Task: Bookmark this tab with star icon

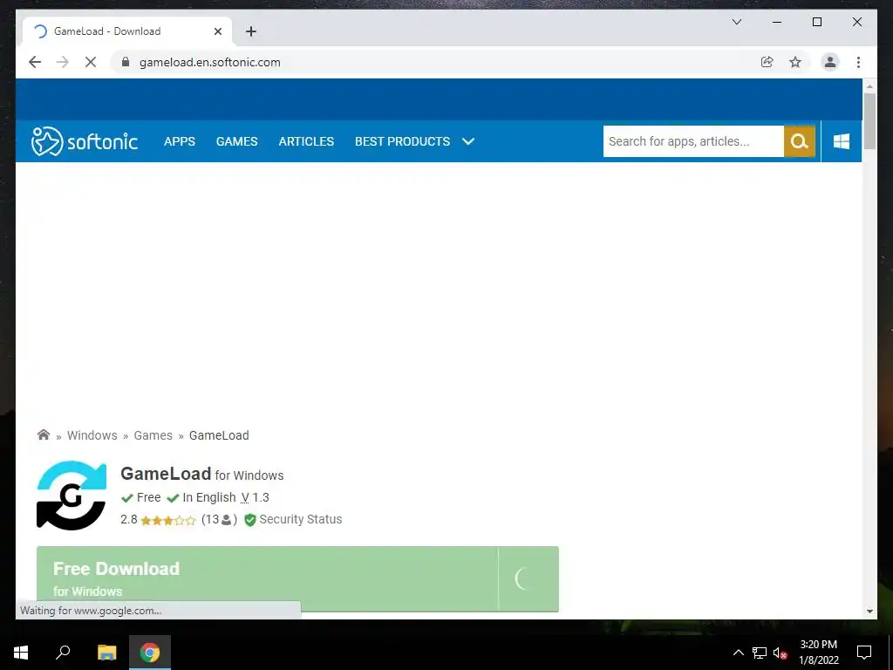Action: [795, 62]
